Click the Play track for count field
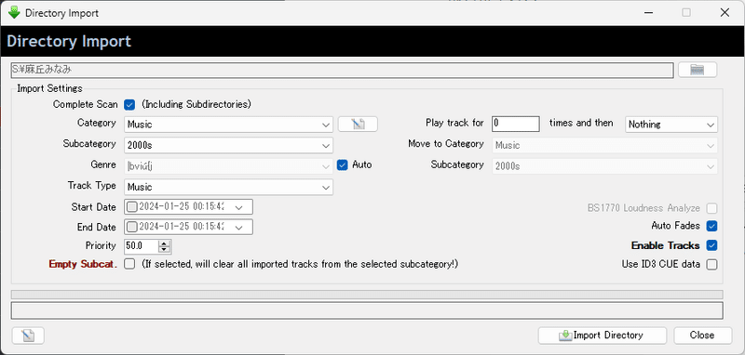Viewport: 745px width, 355px height. click(516, 124)
